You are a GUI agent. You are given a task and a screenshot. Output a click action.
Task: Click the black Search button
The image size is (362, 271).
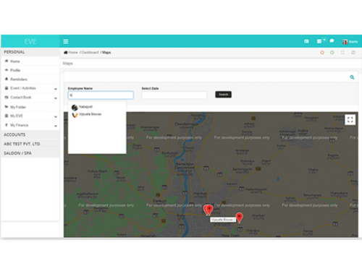click(223, 95)
